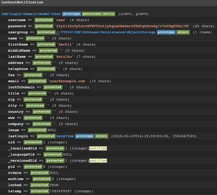Click the LockoutNotification header title
This screenshot has height=195, width=217.
pos(22,2)
